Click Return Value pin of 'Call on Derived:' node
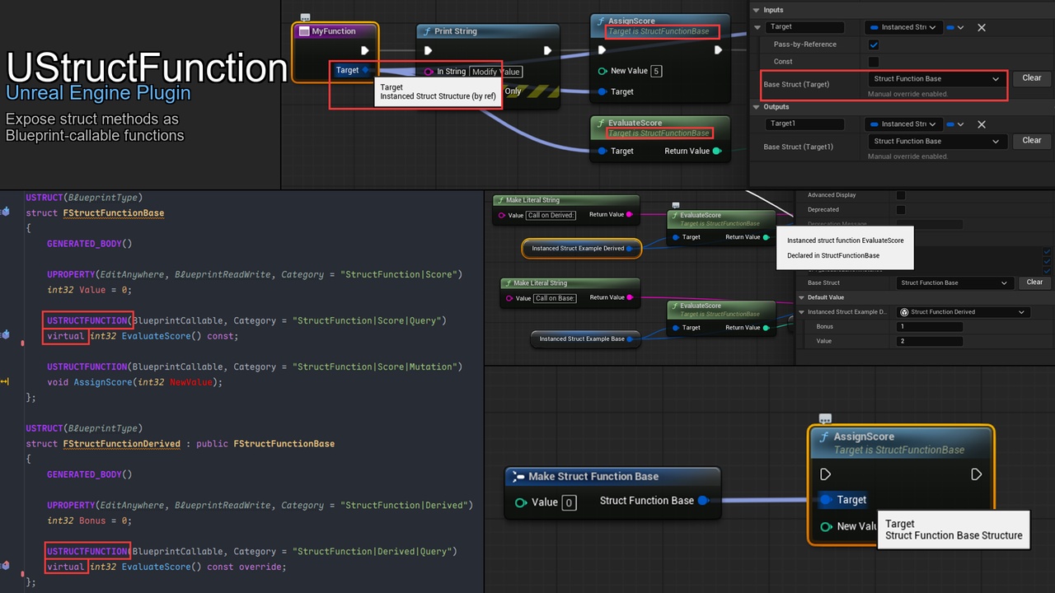Screen dimensions: 1055x593 (x=631, y=214)
